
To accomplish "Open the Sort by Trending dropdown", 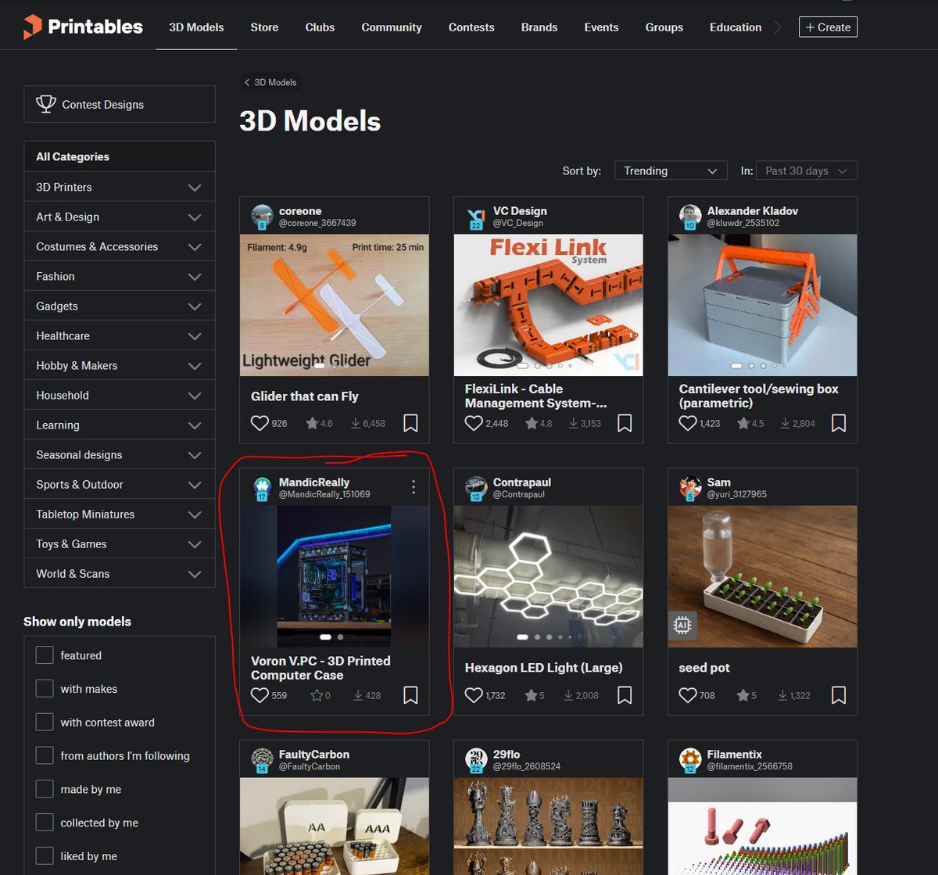I will 671,170.
